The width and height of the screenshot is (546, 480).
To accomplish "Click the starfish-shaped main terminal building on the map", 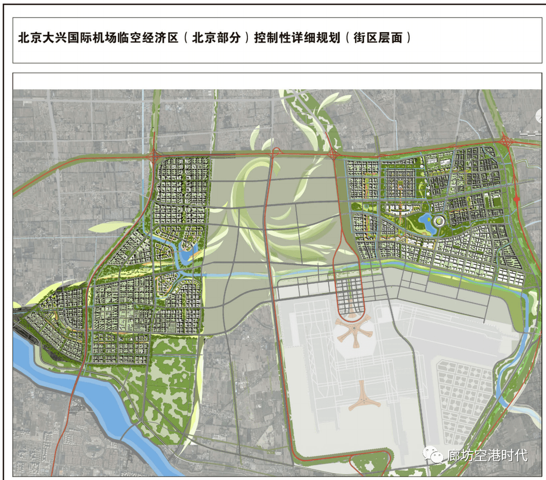I will 354,330.
